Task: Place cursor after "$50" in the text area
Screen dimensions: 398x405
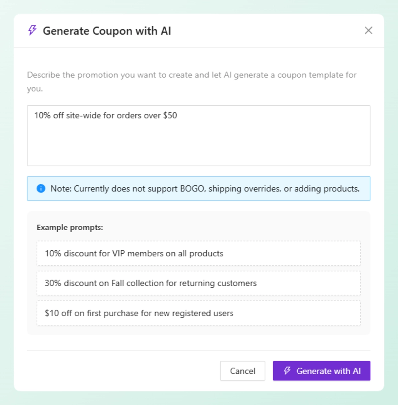Action: pyautogui.click(x=178, y=115)
